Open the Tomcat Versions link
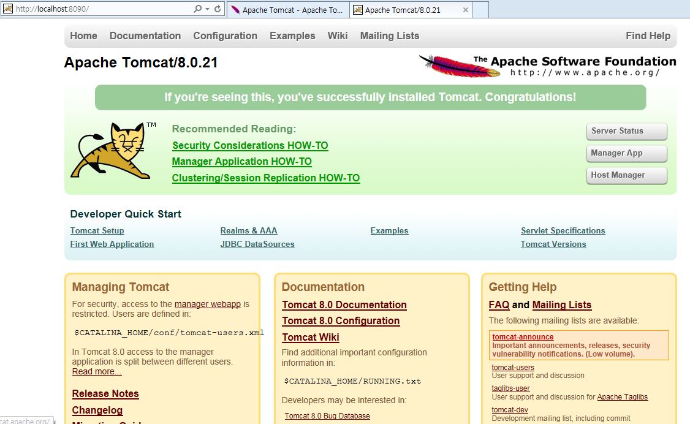Screen dimensions: 690x424 pos(553,244)
